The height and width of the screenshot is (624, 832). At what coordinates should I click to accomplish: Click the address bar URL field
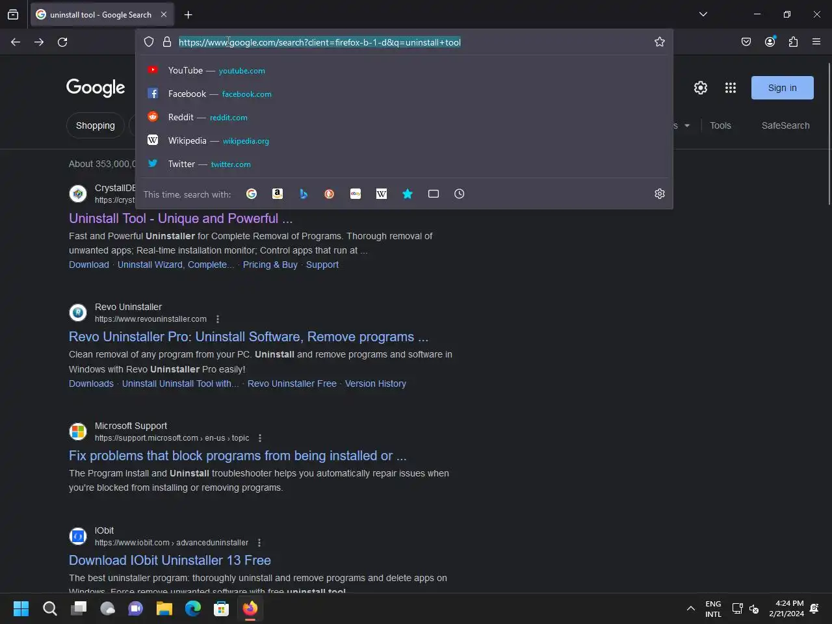click(x=413, y=42)
